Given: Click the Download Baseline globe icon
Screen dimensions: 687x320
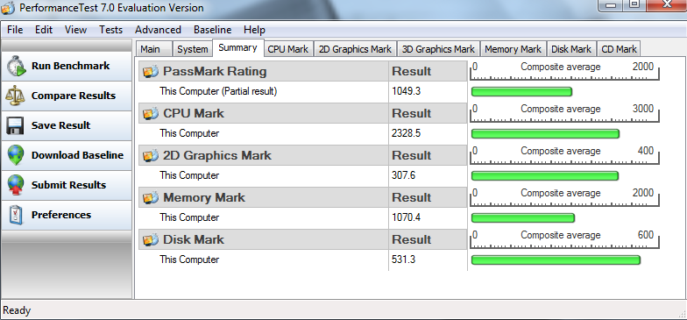Looking at the screenshot, I should point(16,155).
